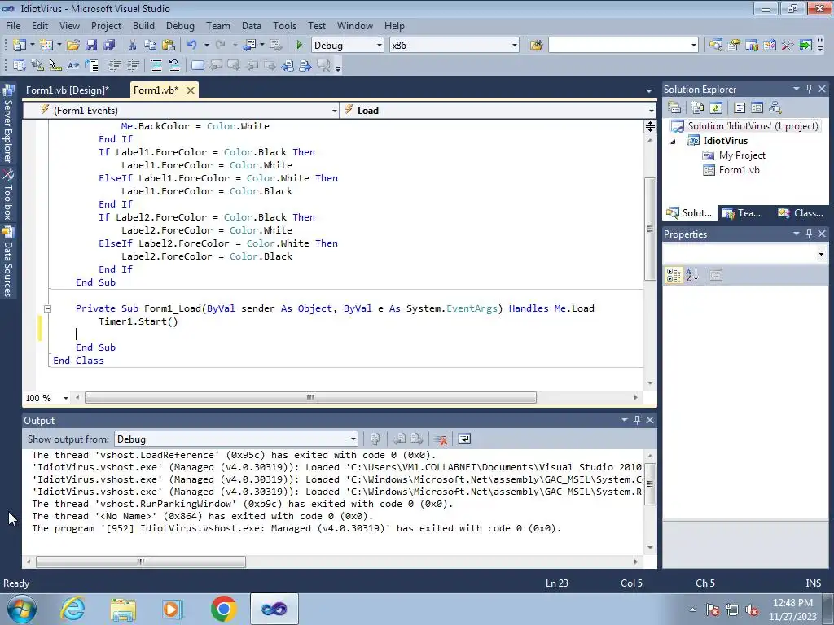
Task: Toggle Word Wrap in the Output panel
Action: (463, 439)
